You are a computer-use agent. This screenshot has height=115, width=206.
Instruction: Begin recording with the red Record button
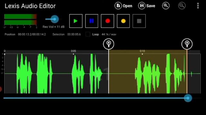108,21
